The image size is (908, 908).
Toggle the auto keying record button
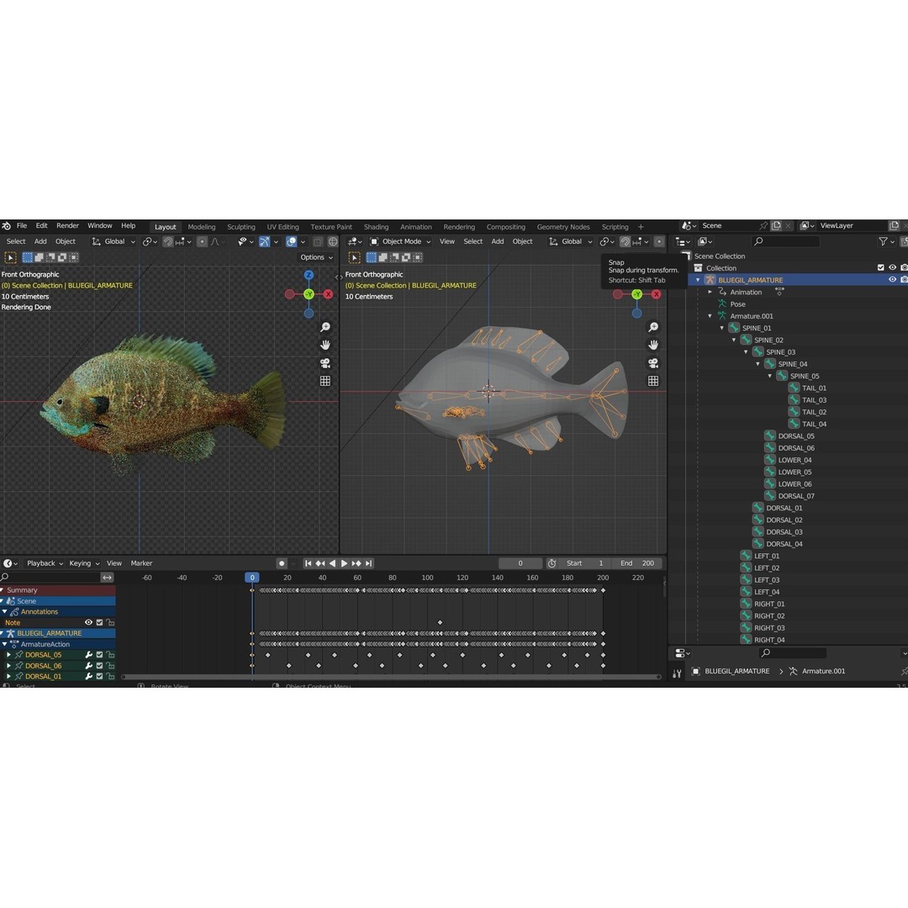282,563
